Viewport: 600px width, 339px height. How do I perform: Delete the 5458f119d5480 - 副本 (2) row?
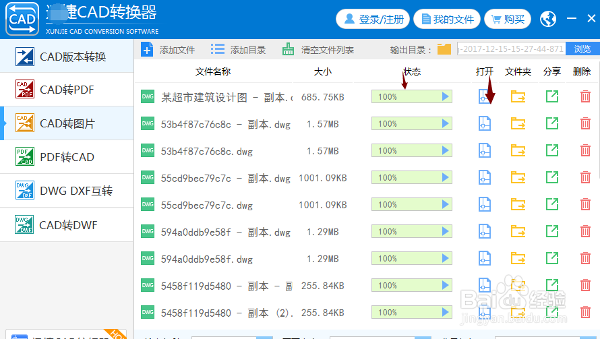(x=585, y=312)
